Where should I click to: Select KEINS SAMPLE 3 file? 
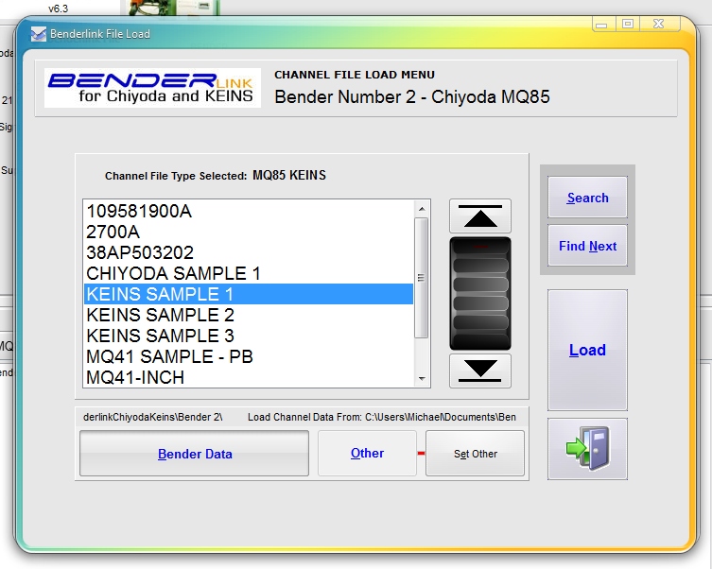click(160, 336)
